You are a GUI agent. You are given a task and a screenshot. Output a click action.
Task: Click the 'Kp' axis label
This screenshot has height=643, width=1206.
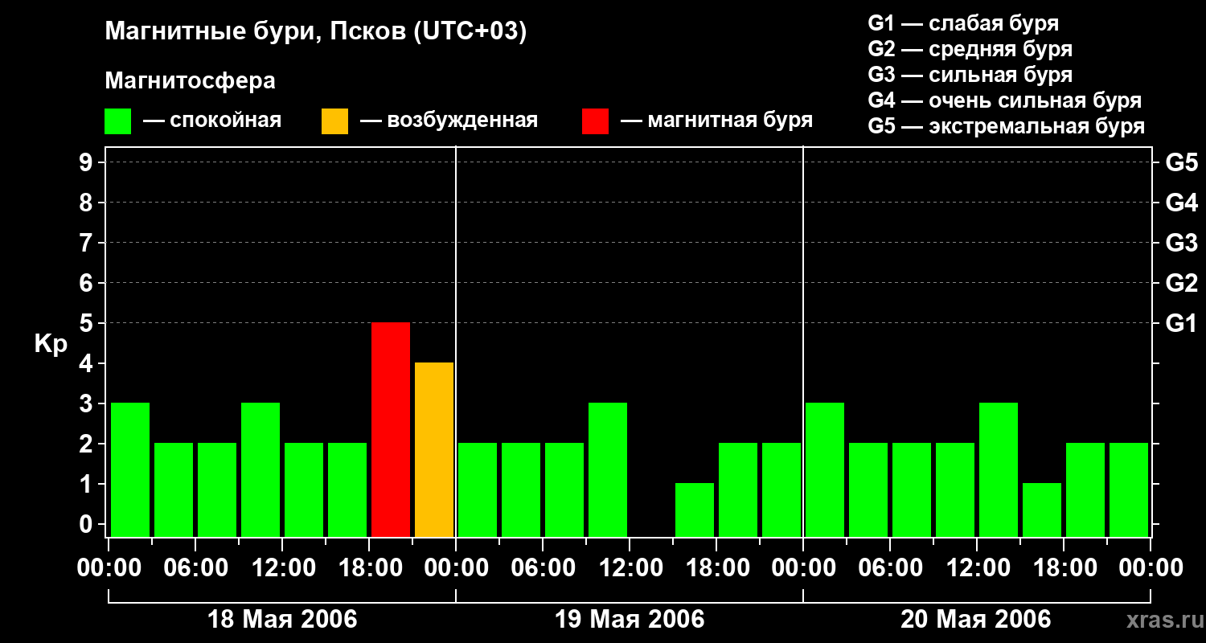(51, 344)
